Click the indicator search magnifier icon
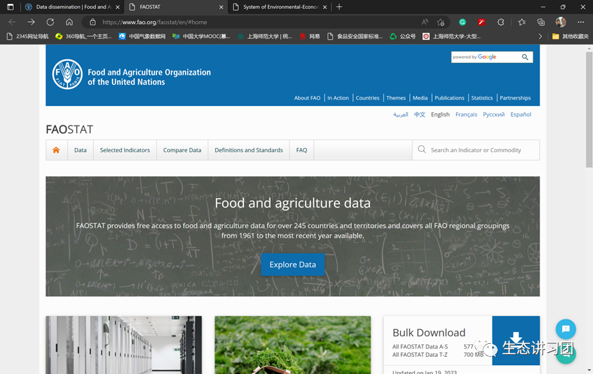Image resolution: width=593 pixels, height=374 pixels. [422, 149]
